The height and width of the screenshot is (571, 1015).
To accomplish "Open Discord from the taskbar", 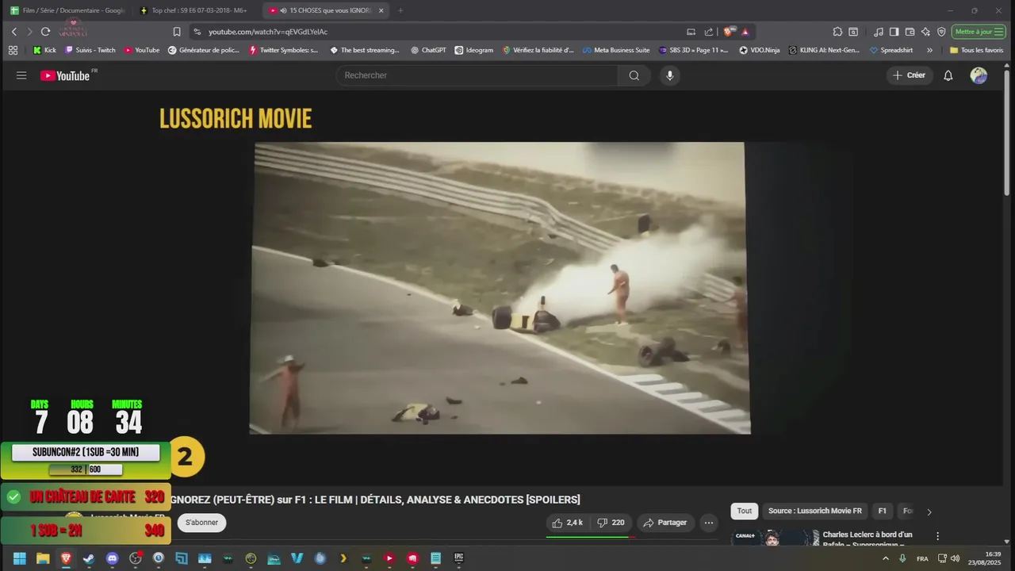I will click(112, 558).
